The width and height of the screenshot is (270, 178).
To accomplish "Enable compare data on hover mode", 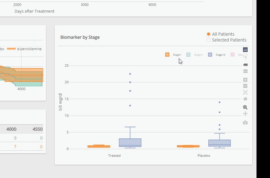I will 245,71.
